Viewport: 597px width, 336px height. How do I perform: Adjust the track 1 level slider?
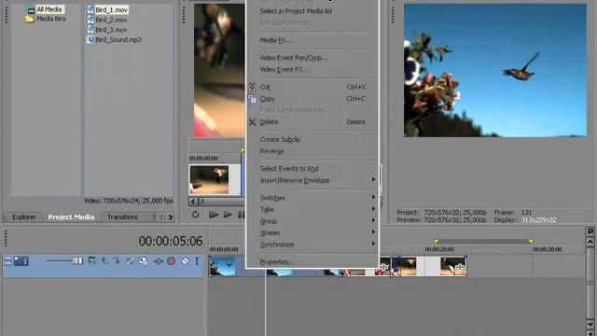64,261
